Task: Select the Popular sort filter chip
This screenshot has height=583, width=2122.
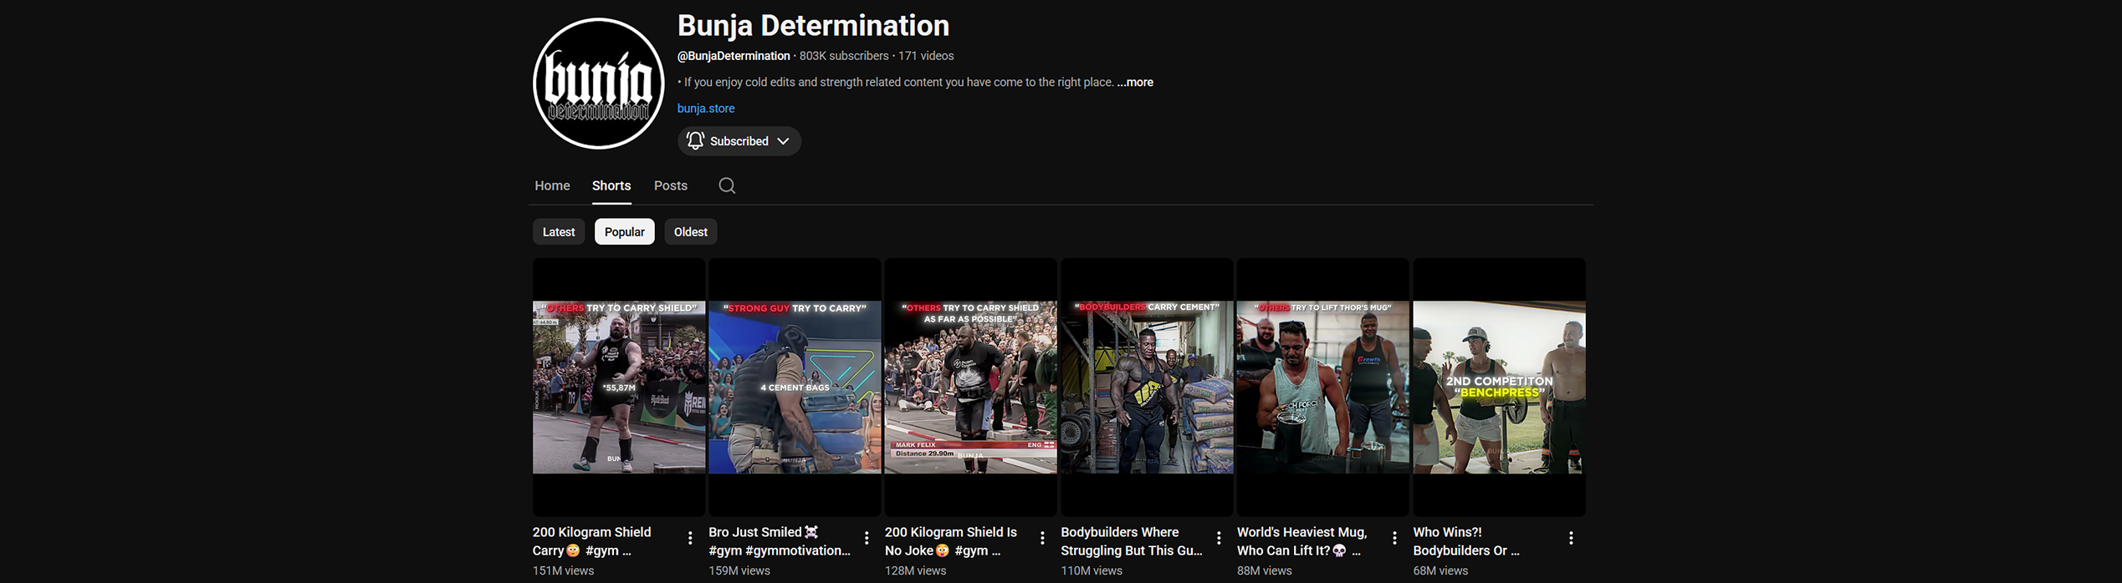Action: point(624,232)
